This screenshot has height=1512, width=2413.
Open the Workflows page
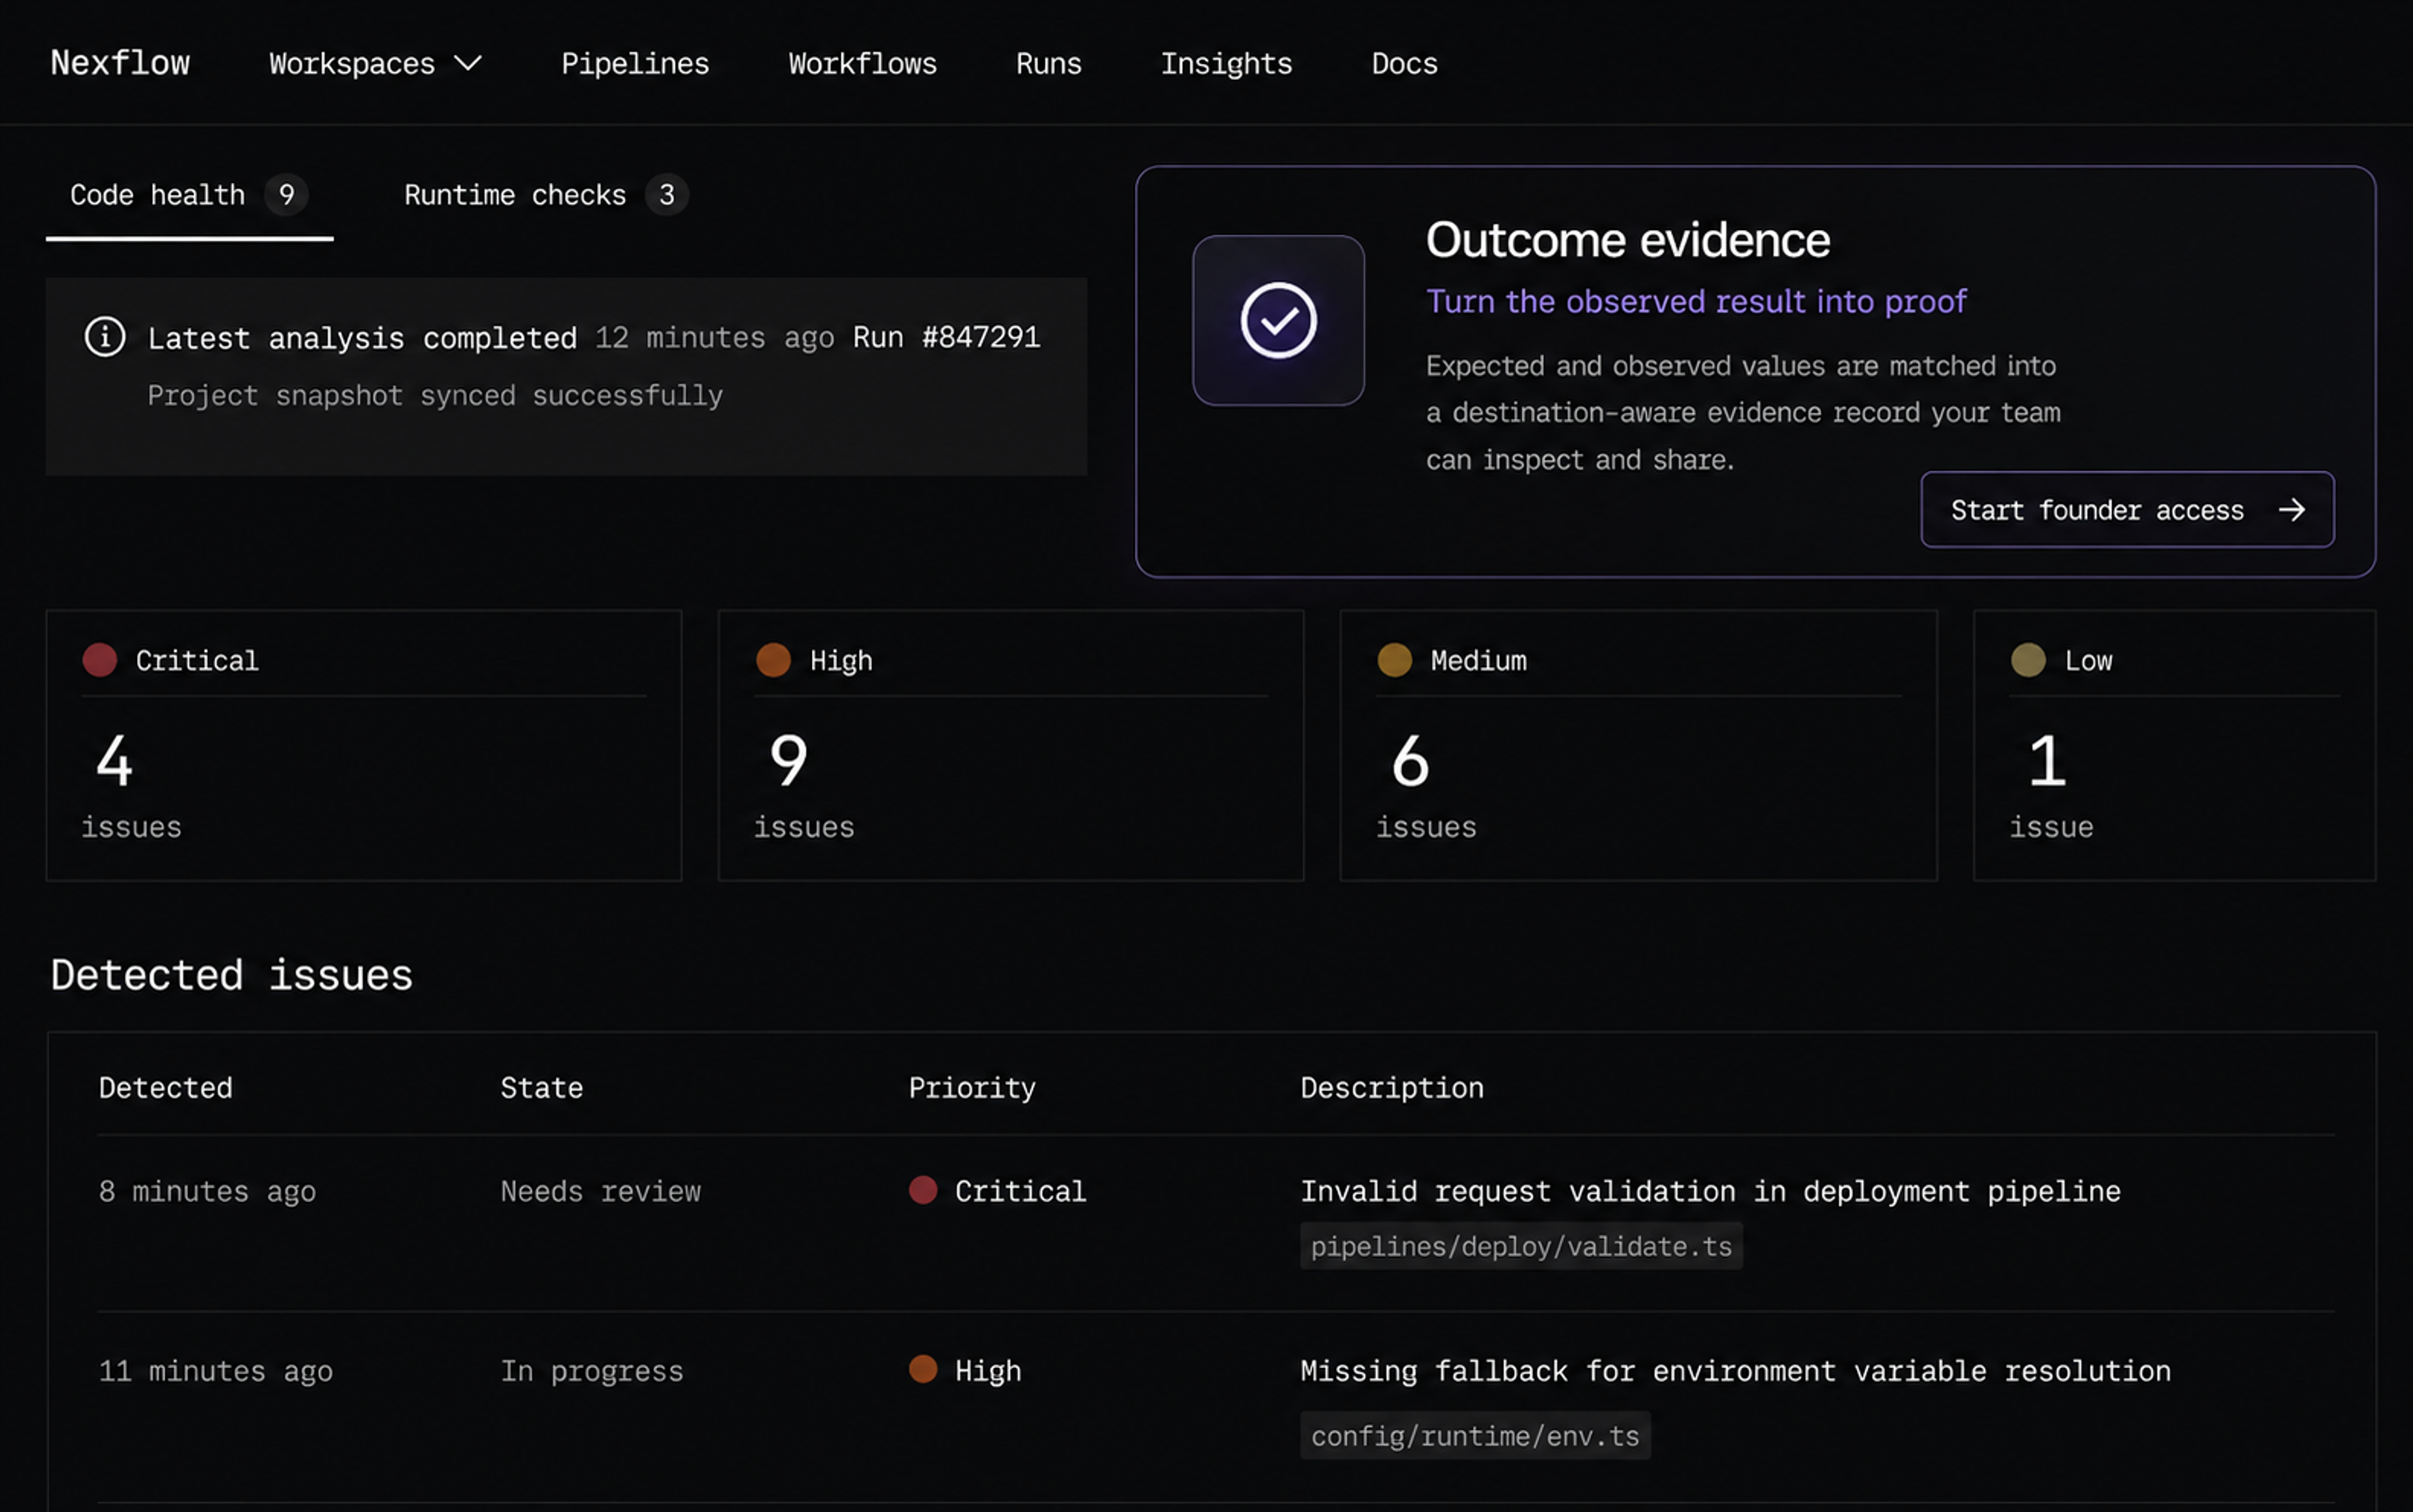tap(862, 64)
